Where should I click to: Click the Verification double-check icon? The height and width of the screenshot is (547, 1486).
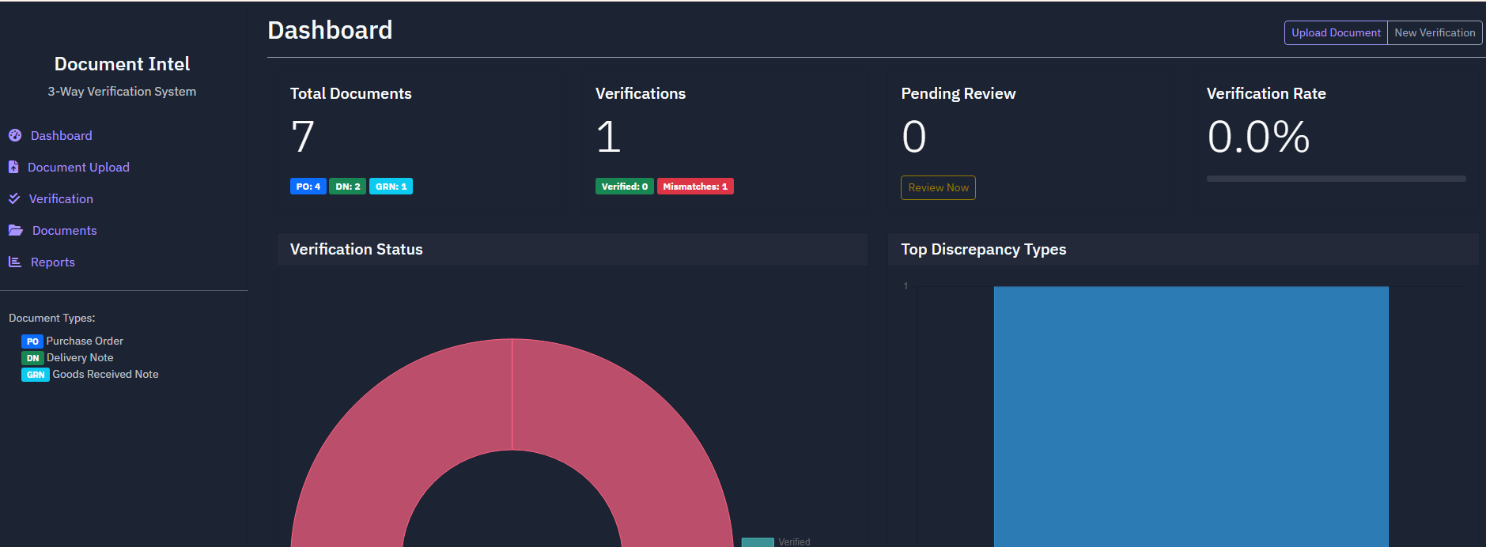click(14, 198)
